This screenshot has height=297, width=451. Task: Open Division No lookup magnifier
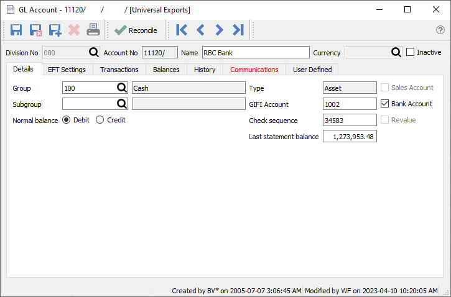click(94, 53)
